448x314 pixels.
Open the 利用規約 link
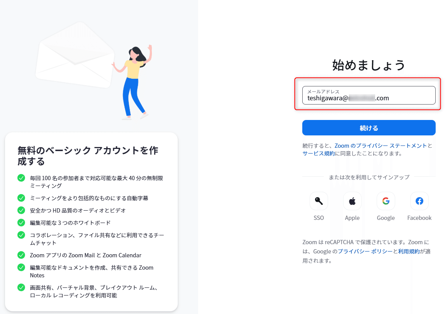point(409,252)
